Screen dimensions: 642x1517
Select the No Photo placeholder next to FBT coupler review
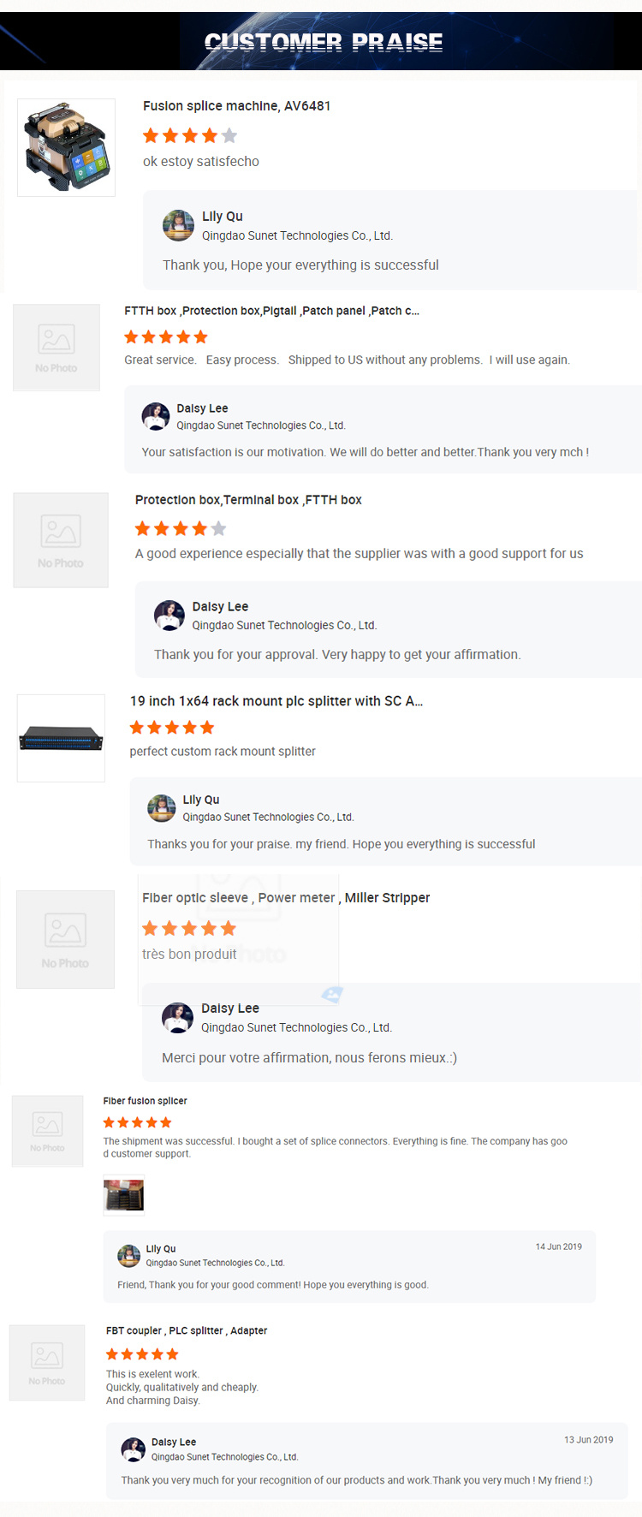[47, 1362]
